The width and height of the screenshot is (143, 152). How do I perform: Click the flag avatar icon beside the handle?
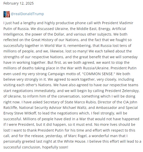[7, 14]
